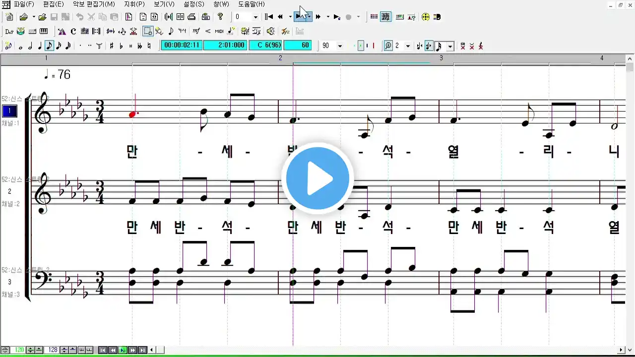The image size is (635, 357).
Task: Open the D#7 chord tool
Action: (x=9, y=31)
